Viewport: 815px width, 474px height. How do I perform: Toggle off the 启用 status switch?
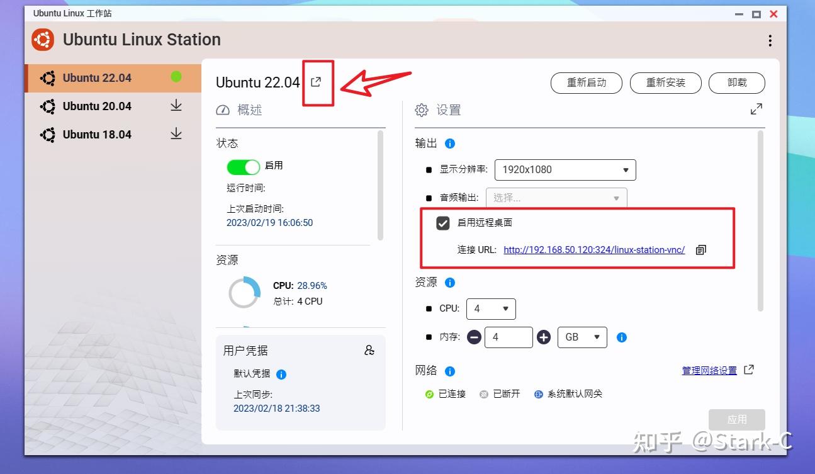point(243,166)
